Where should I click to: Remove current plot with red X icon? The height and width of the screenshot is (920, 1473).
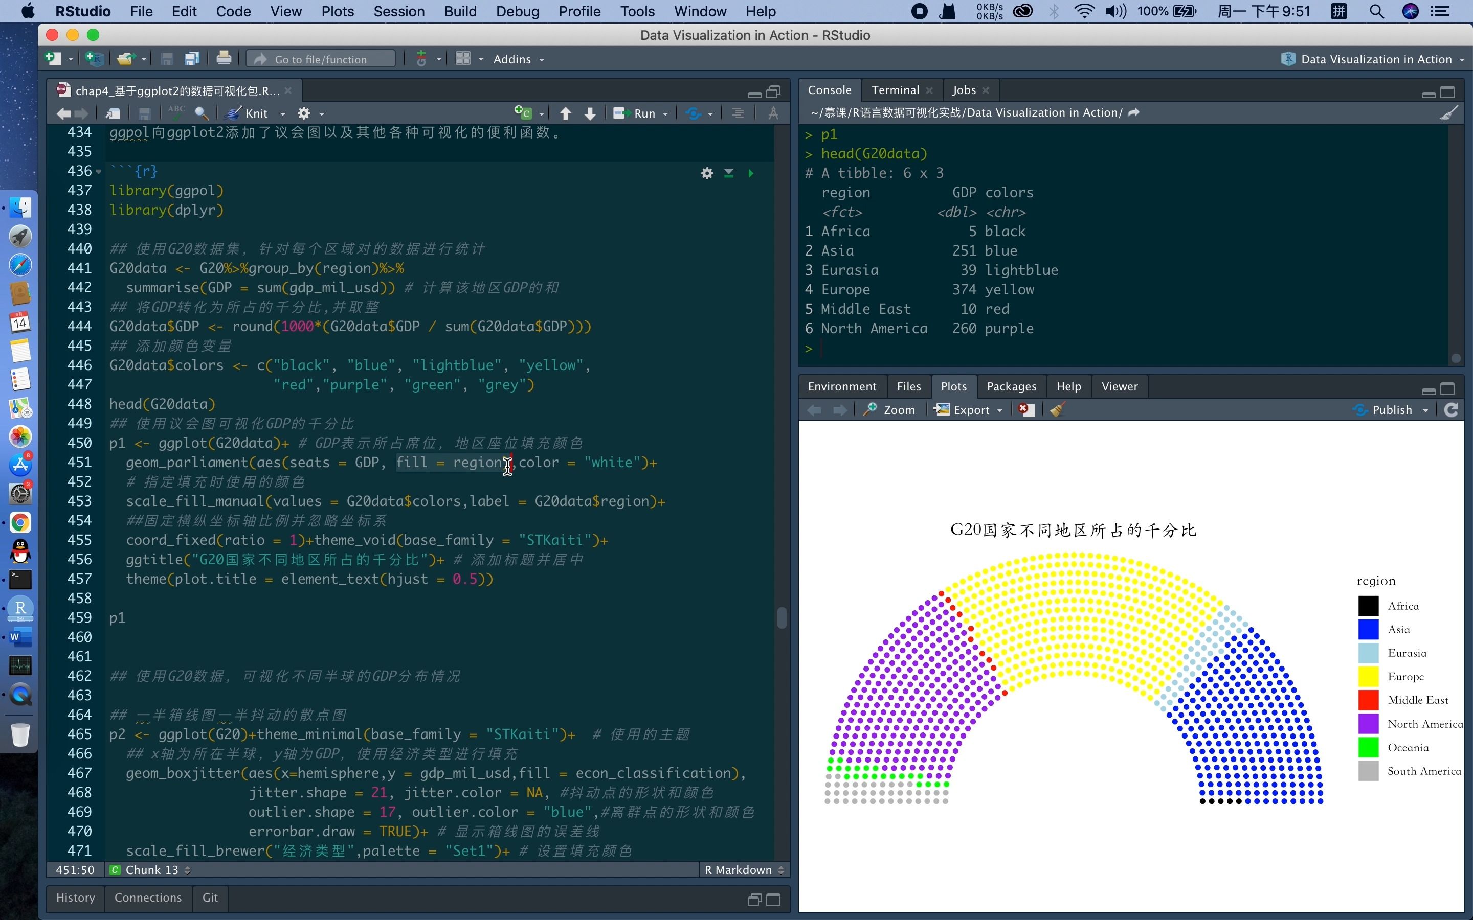tap(1026, 409)
